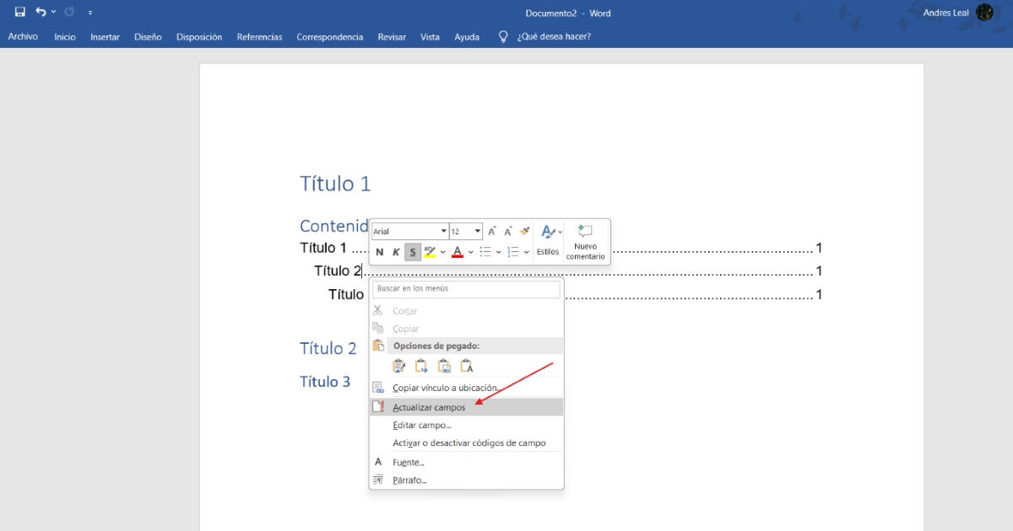Click the Título 2 table of contents entry
This screenshot has height=531, width=1013.
(338, 271)
